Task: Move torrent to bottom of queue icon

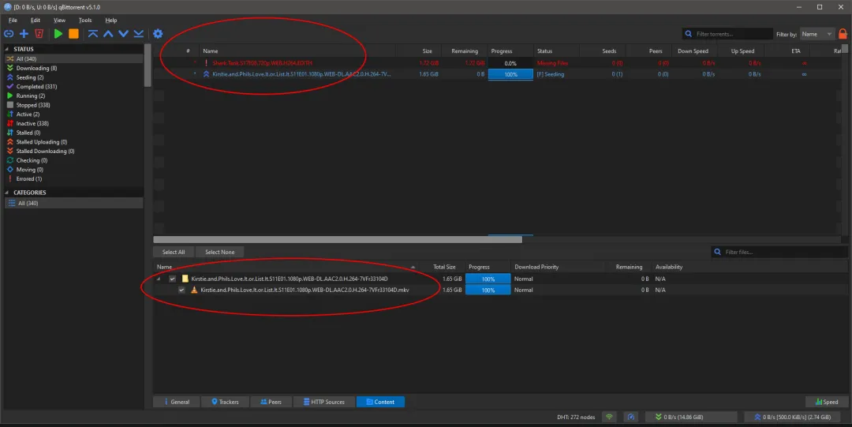Action: click(139, 34)
